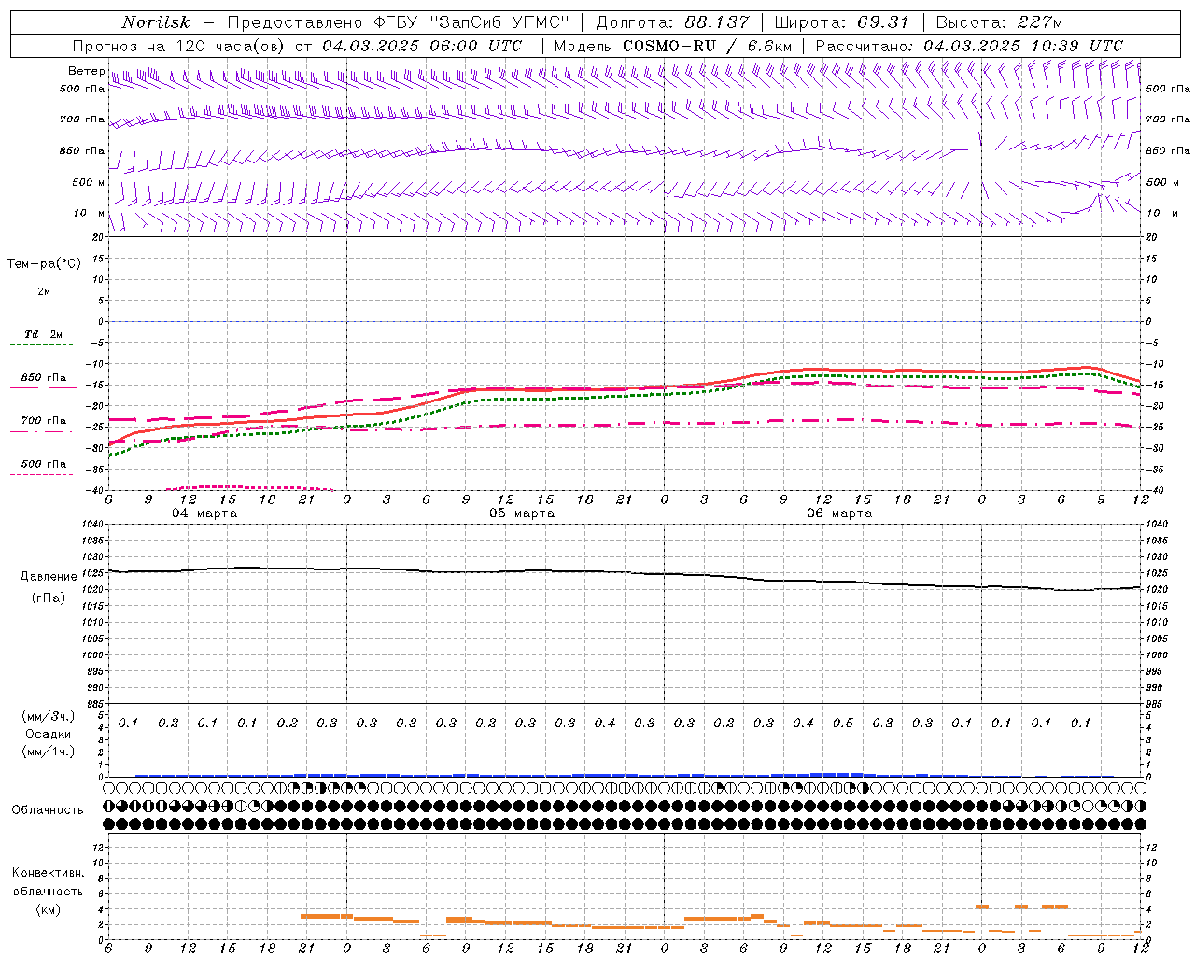The width and height of the screenshot is (1195, 956).
Task: Click the dash-dot pink line sample under "700 гПа" legend
Action: click(x=42, y=431)
